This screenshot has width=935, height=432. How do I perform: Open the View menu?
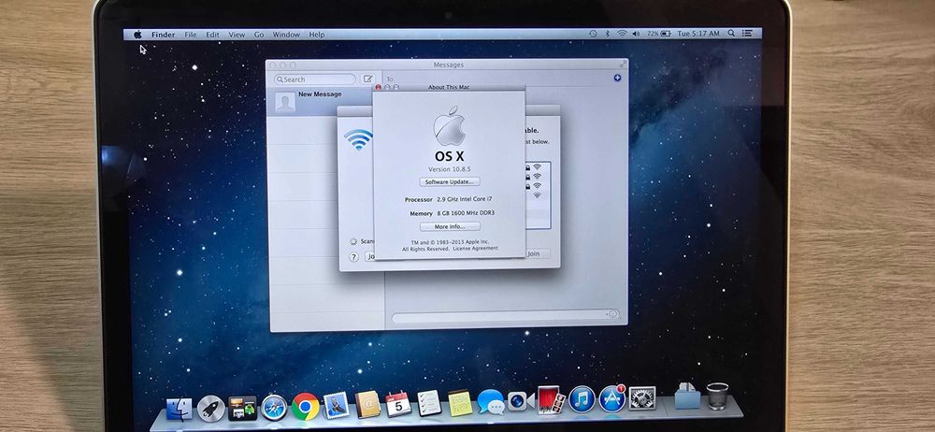[237, 35]
